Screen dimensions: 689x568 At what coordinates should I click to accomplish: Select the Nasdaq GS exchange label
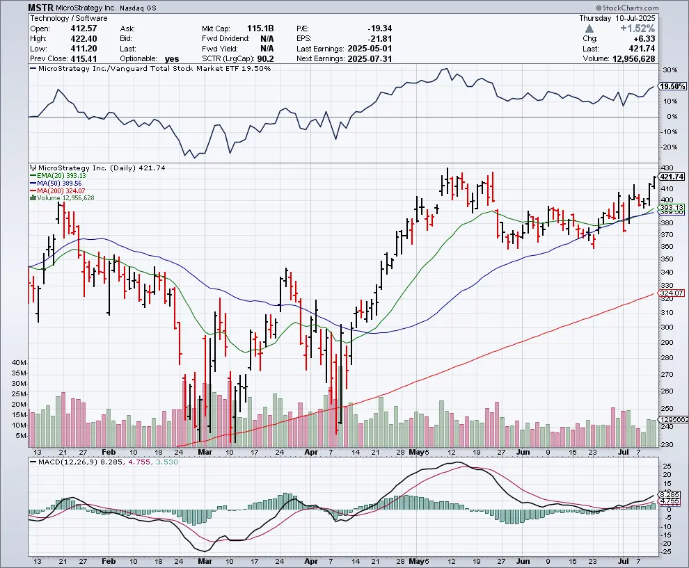138,8
